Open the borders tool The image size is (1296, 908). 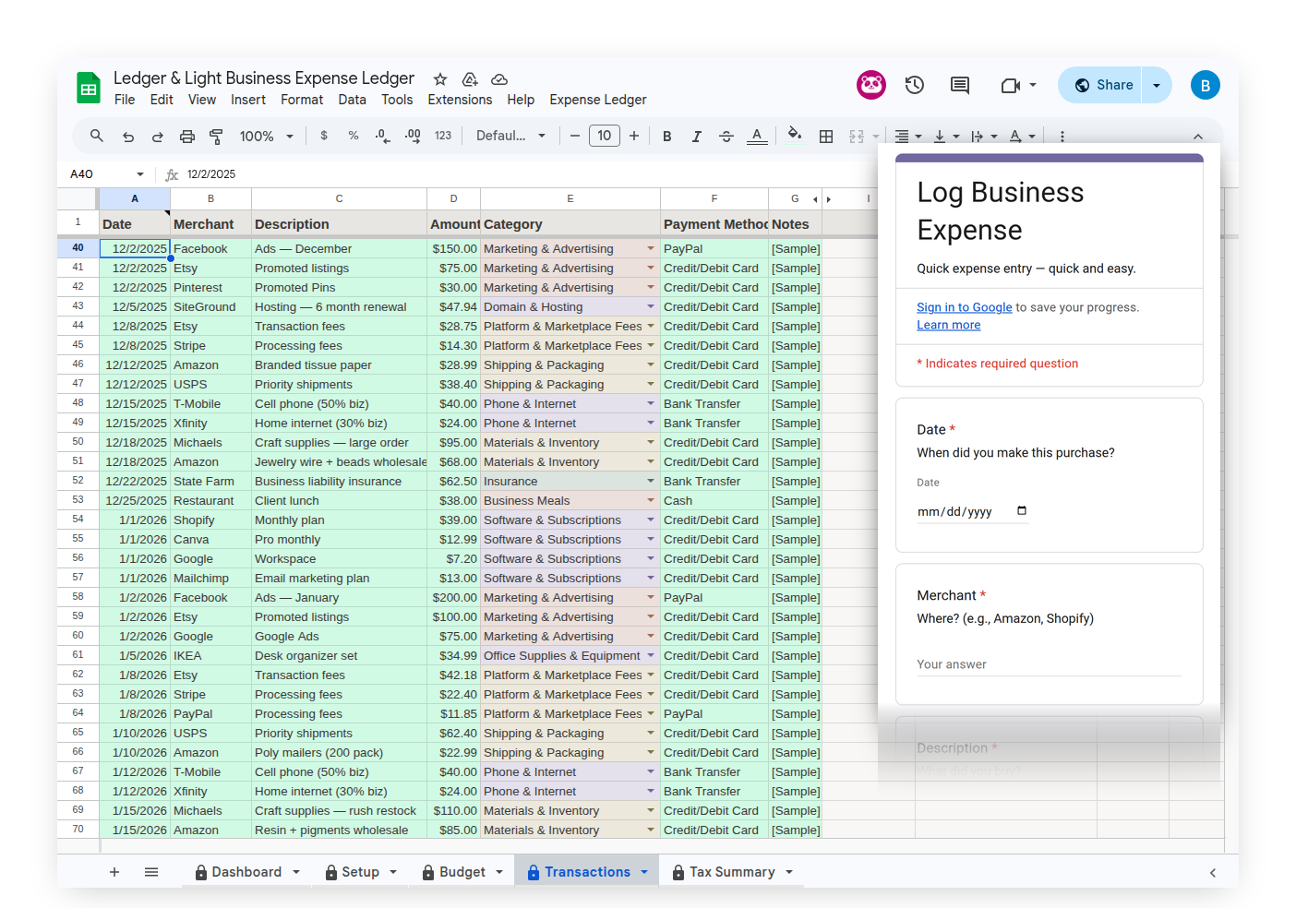tap(826, 137)
